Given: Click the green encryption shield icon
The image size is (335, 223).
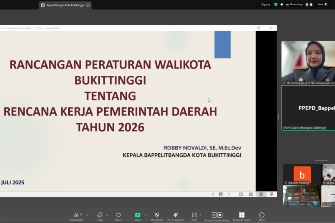Looking at the screenshot, I should click(x=276, y=5).
